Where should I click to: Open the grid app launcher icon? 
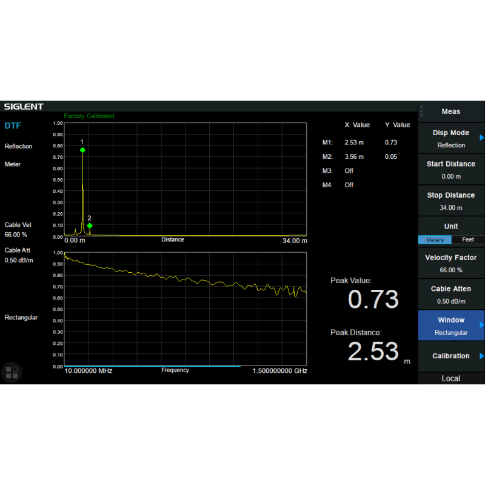12,372
